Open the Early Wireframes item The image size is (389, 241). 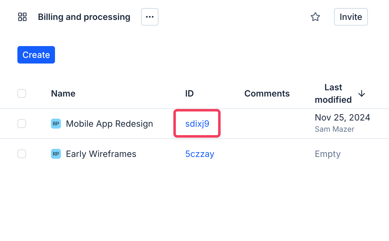click(101, 154)
